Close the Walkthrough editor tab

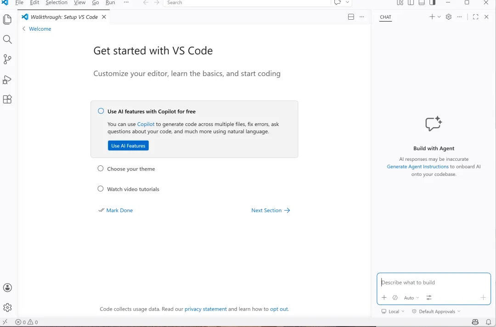point(104,17)
